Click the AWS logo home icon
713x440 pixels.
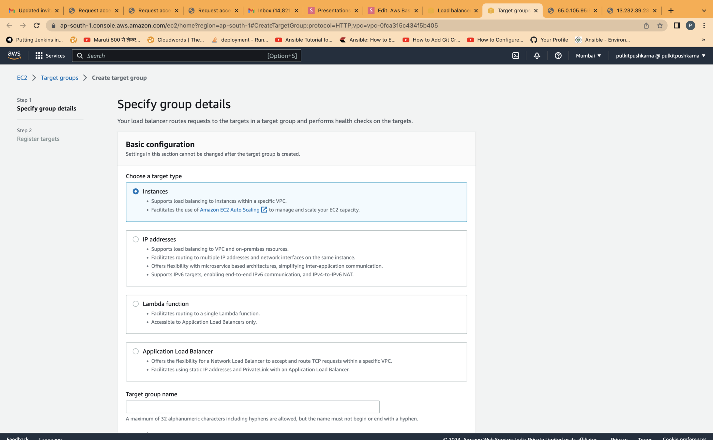14,55
